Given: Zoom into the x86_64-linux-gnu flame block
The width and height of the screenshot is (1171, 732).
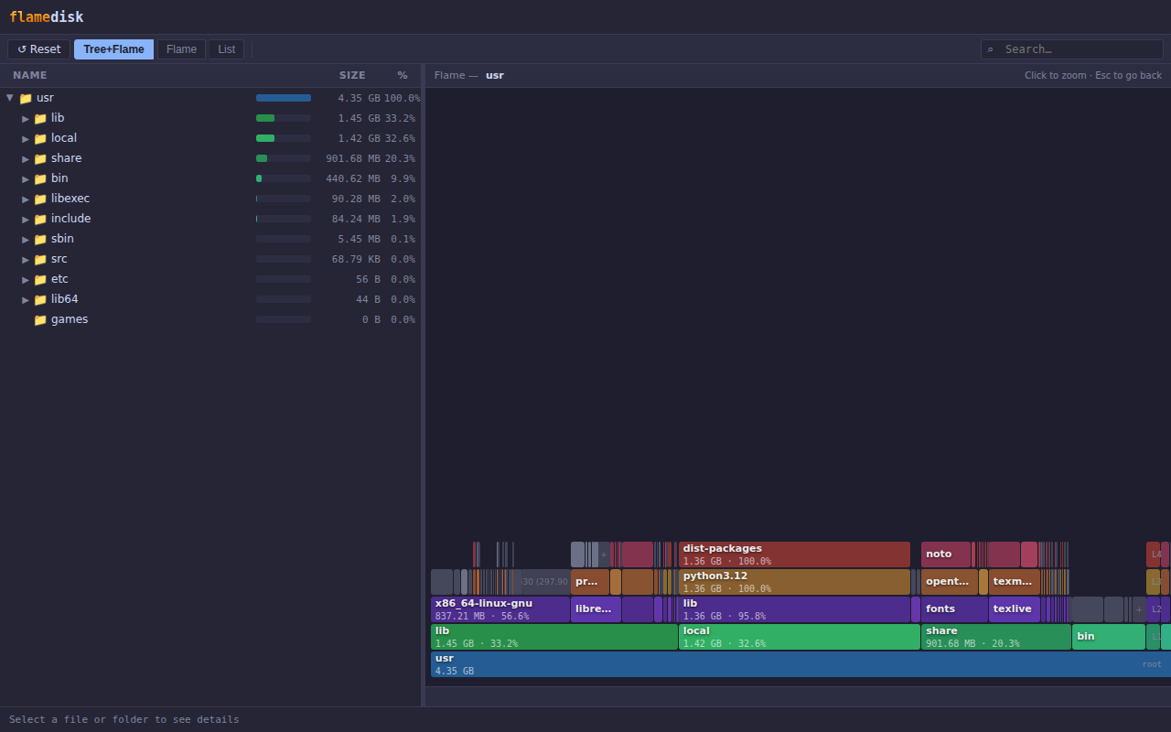Looking at the screenshot, I should 500,609.
